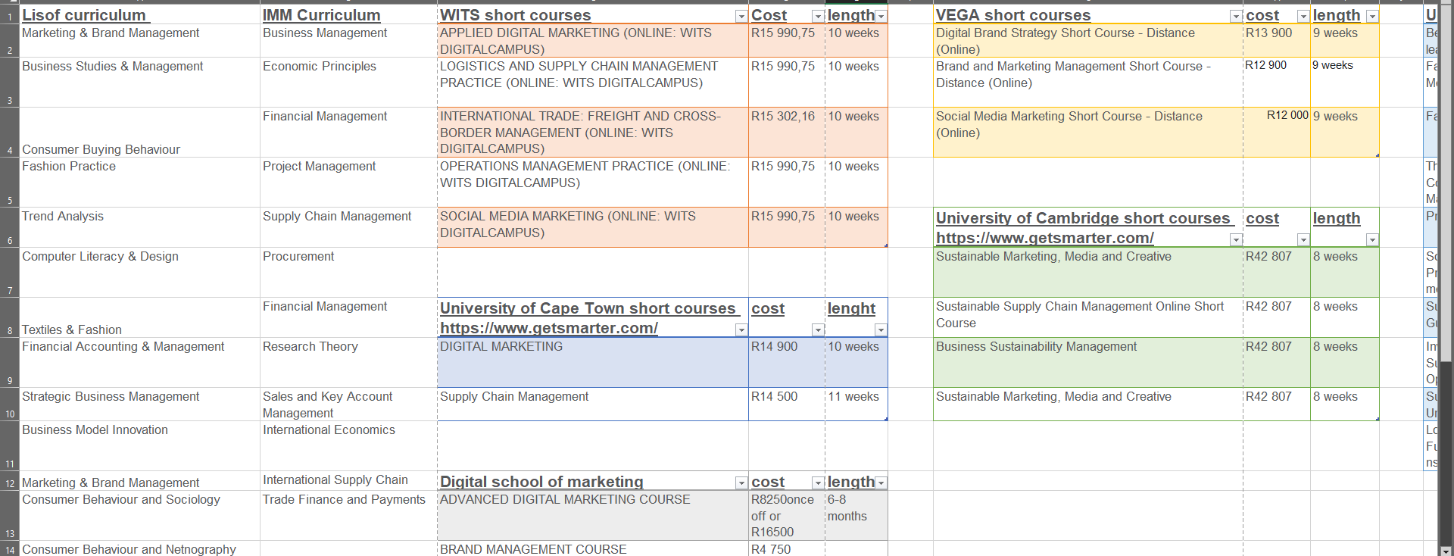Select the R13 900 cost cell
The image size is (1454, 556).
point(1277,41)
